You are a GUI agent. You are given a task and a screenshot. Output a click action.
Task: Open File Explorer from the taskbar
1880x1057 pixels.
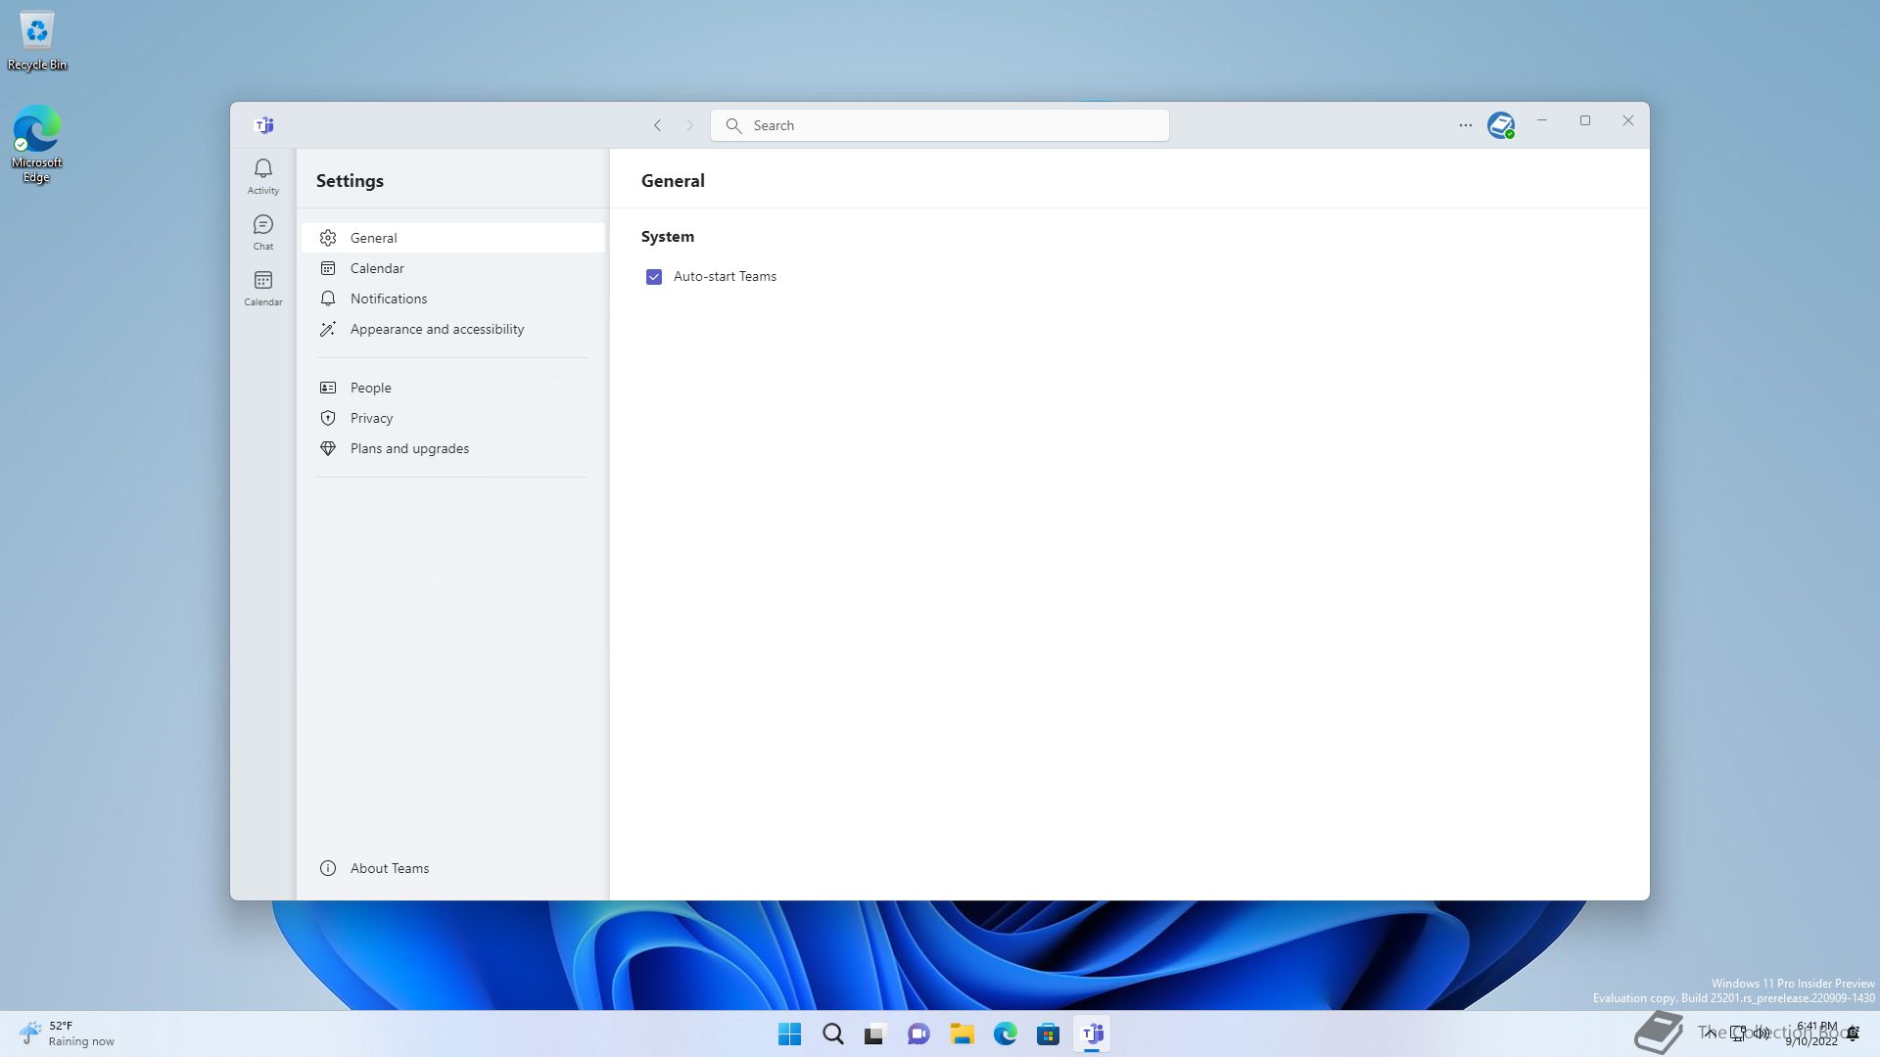coord(962,1034)
